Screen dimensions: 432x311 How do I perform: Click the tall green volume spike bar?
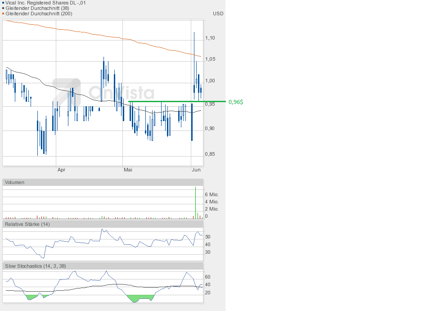[195, 203]
